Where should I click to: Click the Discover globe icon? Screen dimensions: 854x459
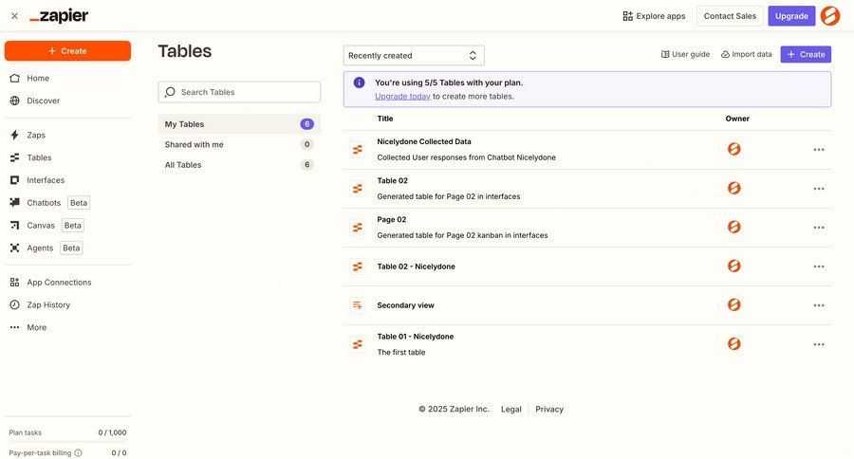(x=14, y=101)
